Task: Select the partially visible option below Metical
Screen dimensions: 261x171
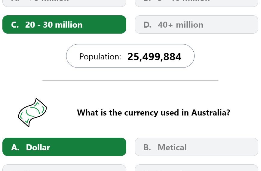Action: click(x=196, y=168)
